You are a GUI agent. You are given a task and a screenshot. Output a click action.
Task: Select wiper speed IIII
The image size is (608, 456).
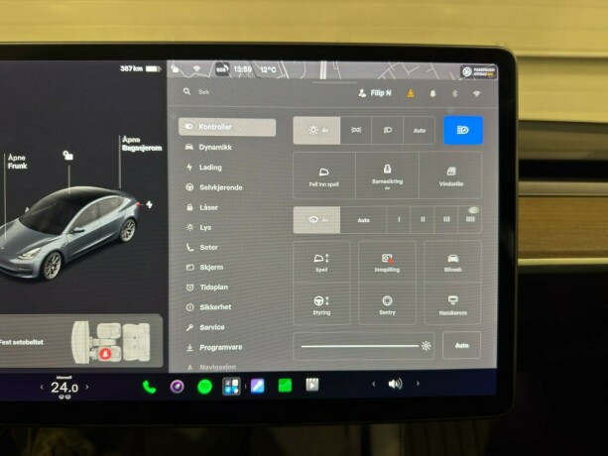pyautogui.click(x=470, y=220)
